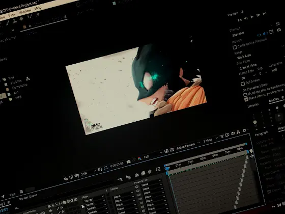Click the composition flowchart icon in viewer
This screenshot has height=214, width=285.
pyautogui.click(x=238, y=132)
